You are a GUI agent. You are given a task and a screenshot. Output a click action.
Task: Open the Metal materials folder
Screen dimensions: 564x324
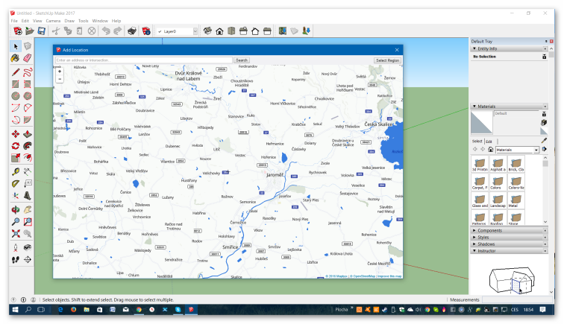516,200
